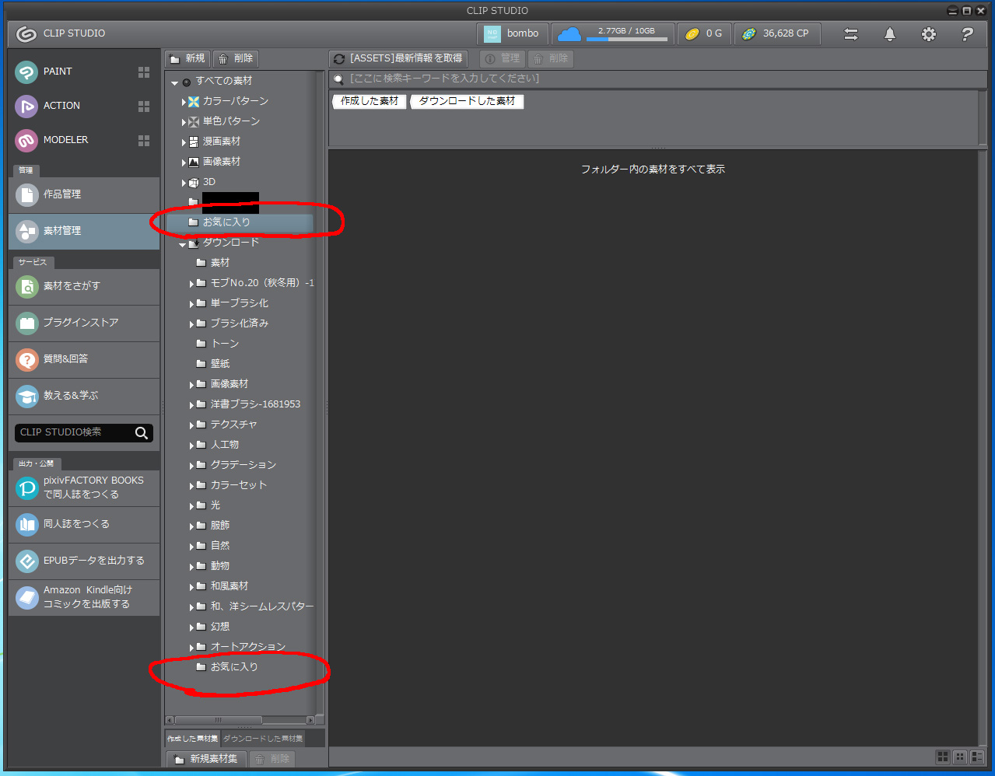Open Amazon Kindle comic publishing

pyautogui.click(x=84, y=597)
